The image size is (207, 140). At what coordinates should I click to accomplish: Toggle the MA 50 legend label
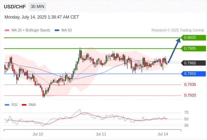point(67,30)
